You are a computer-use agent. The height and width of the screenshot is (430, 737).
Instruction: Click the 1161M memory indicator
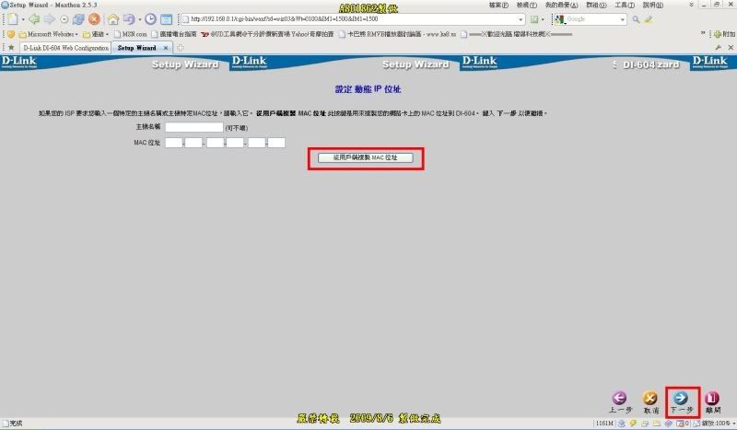point(604,424)
